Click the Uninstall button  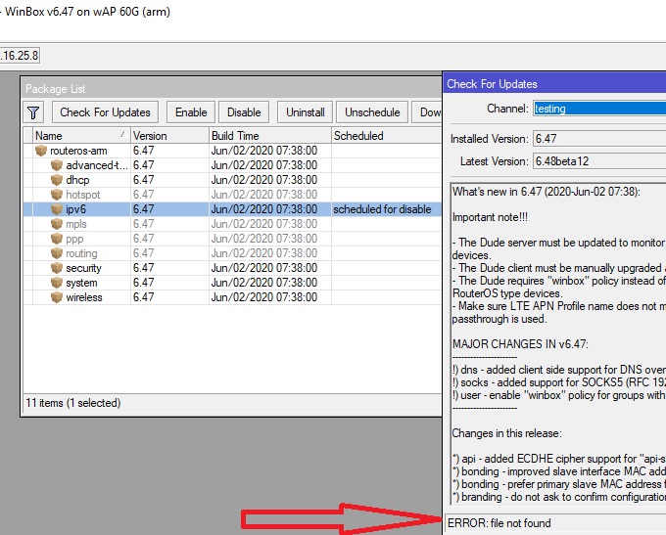305,112
